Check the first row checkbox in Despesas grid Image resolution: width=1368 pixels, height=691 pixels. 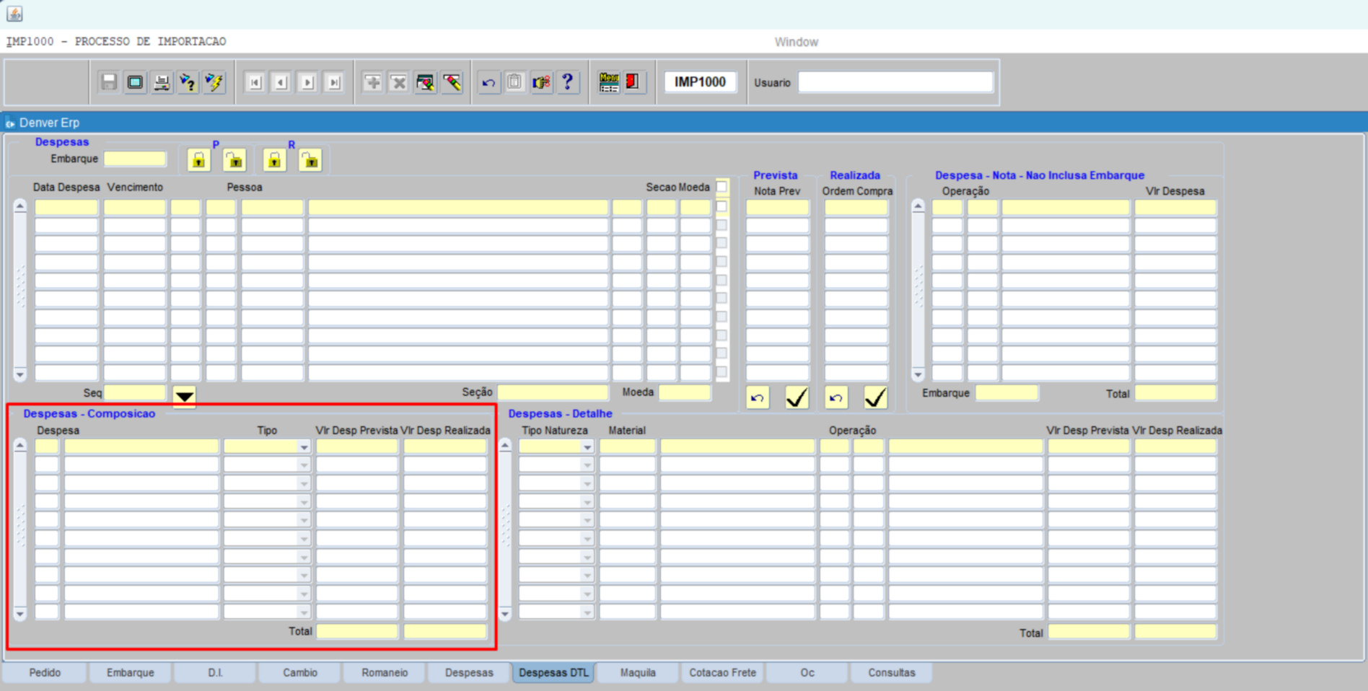point(722,207)
